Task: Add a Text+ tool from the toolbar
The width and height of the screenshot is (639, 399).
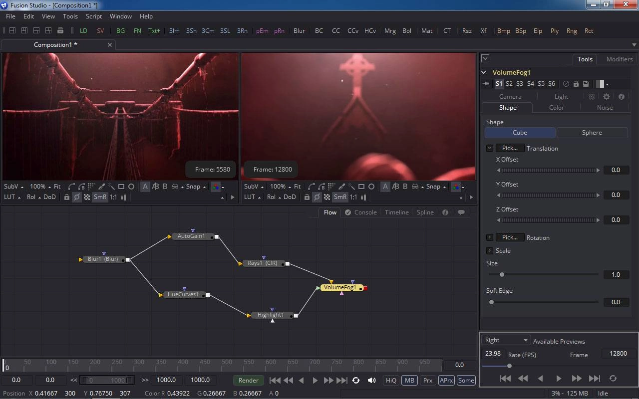Action: click(154, 30)
